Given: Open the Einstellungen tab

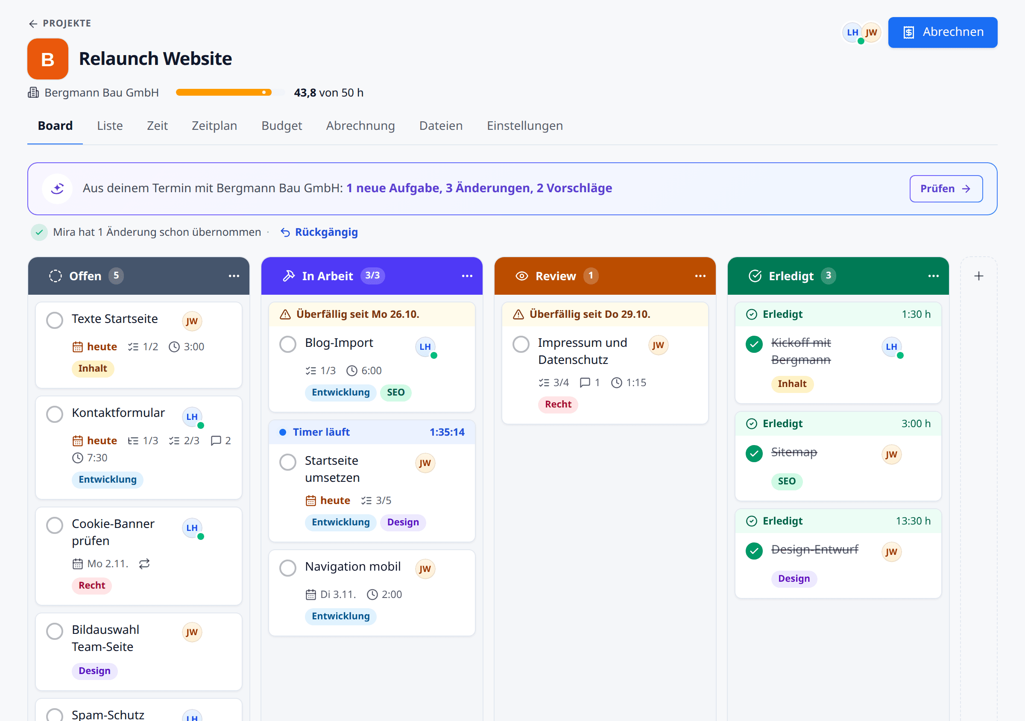Looking at the screenshot, I should [x=524, y=126].
